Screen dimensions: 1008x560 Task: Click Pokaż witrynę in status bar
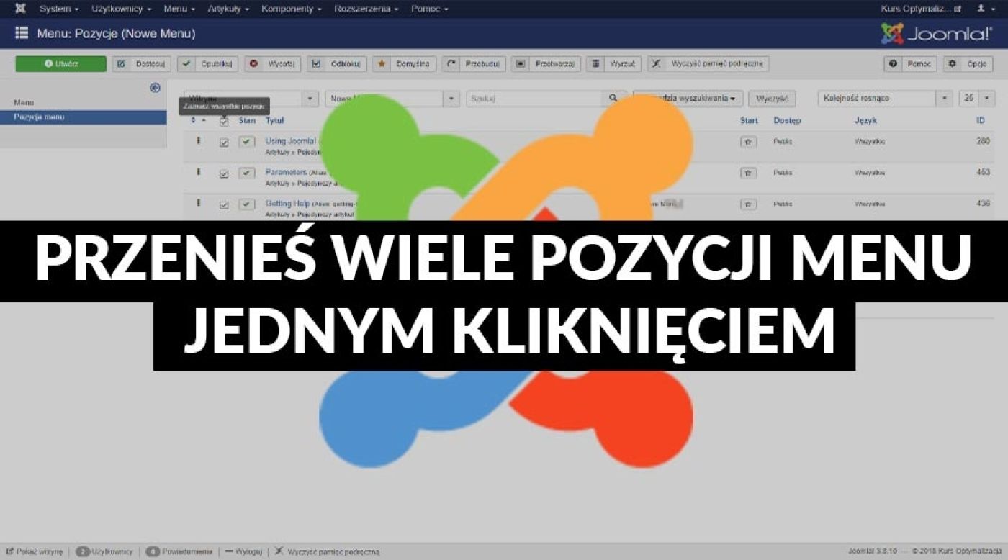click(35, 552)
